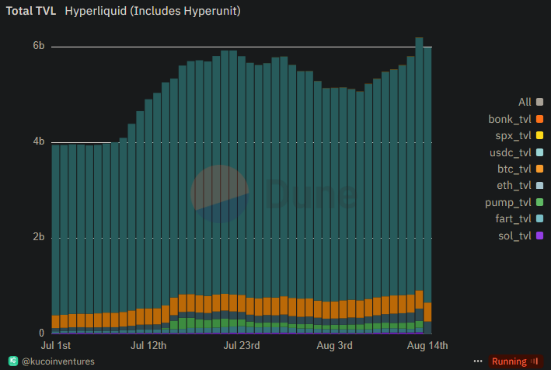551x370 pixels.
Task: Click the orange bonk_tvl color swatch
Action: pos(540,119)
